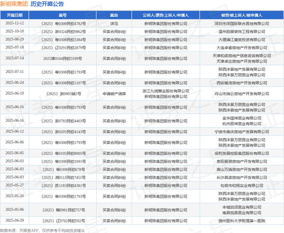This screenshot has width=284, height=233.
Task: Click defendant 温州励展装饰工程有限公司
Action: pos(242,32)
